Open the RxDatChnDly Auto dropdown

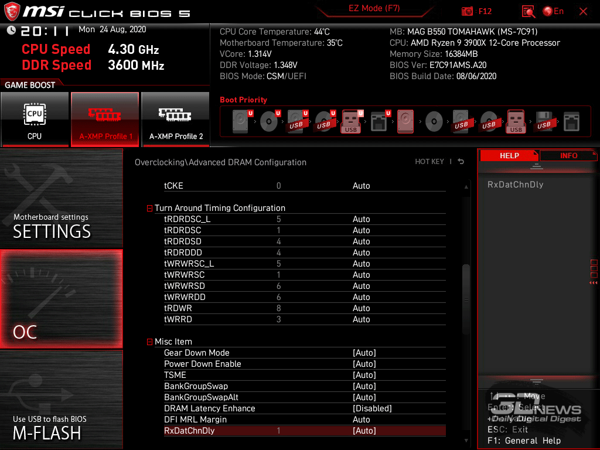pyautogui.click(x=364, y=431)
